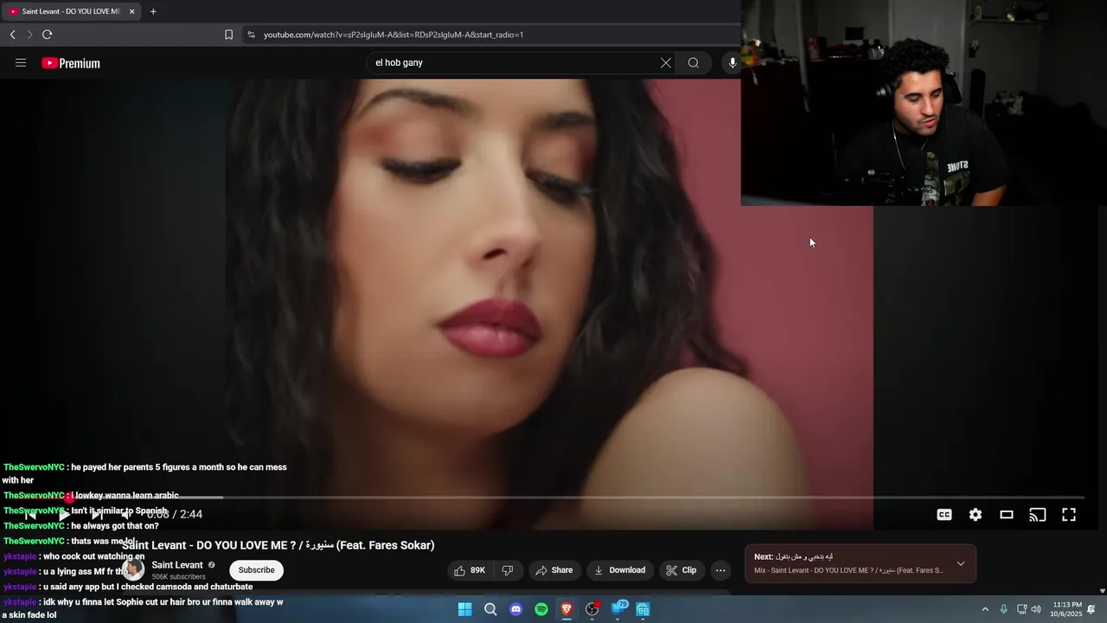Image resolution: width=1107 pixels, height=623 pixels.
Task: Open Windows taskbar search
Action: [490, 609]
